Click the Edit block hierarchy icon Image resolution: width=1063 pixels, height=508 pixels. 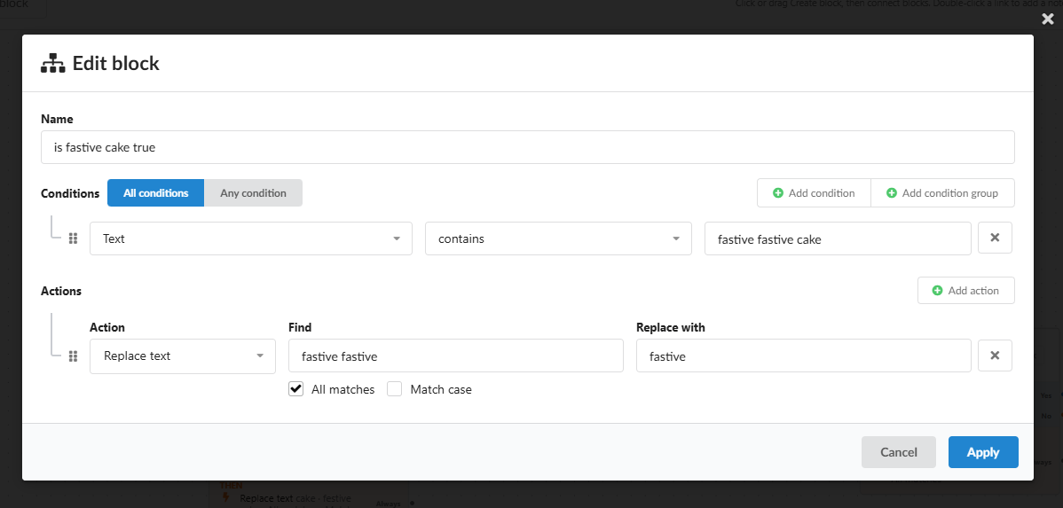coord(53,64)
